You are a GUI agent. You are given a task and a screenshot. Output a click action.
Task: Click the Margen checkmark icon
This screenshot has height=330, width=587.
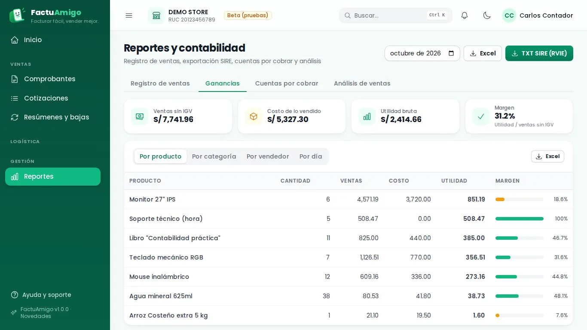point(481,116)
